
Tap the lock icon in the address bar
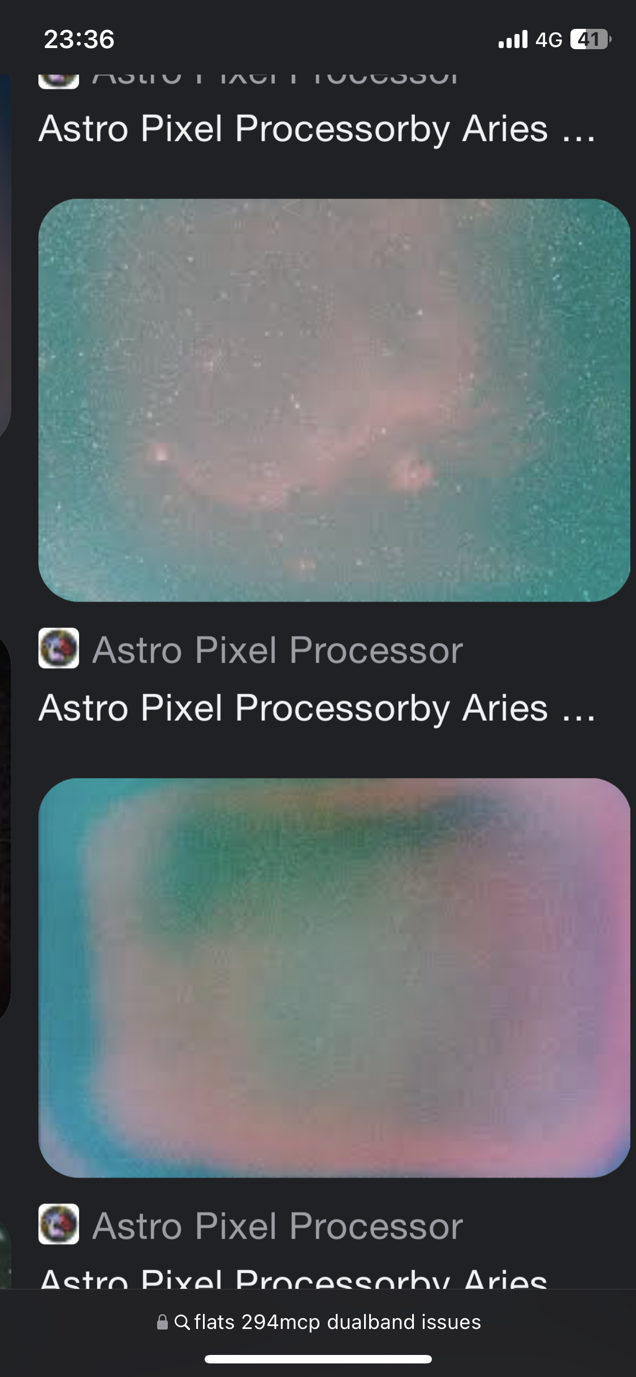162,1322
